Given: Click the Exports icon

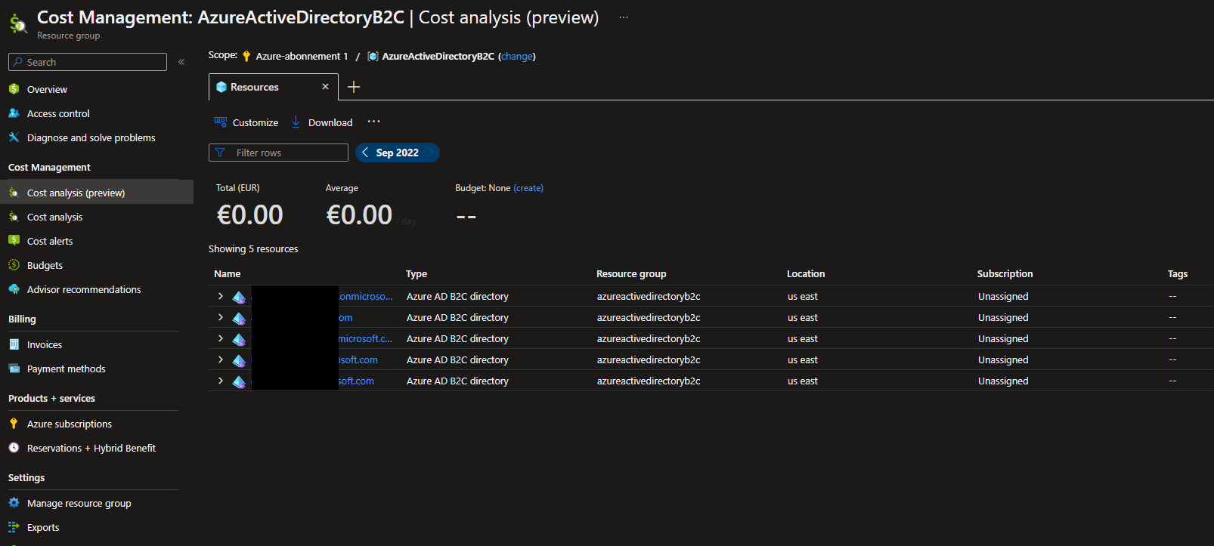Looking at the screenshot, I should point(14,527).
